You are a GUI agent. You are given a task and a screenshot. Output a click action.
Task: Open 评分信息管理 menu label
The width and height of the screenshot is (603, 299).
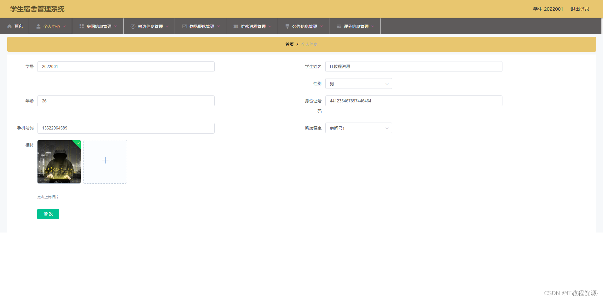[356, 26]
